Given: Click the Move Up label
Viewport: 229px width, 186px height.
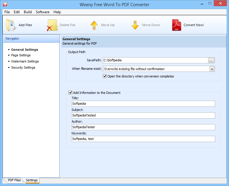Looking at the screenshot, I should [108, 25].
